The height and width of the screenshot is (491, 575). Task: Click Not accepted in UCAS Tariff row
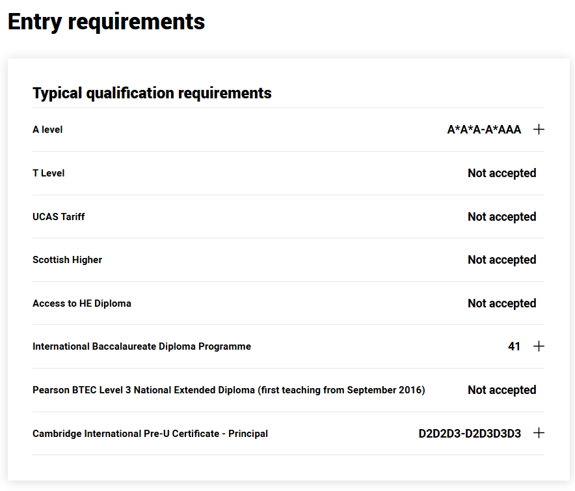pos(501,217)
